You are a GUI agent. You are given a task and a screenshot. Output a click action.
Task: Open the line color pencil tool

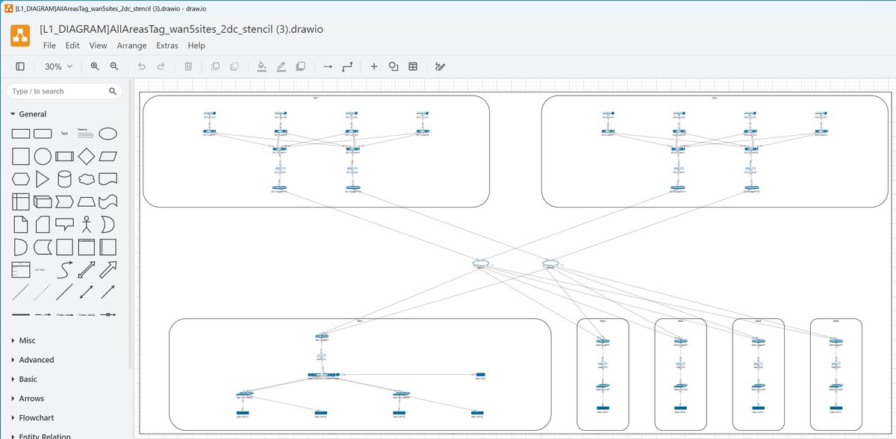tap(281, 66)
